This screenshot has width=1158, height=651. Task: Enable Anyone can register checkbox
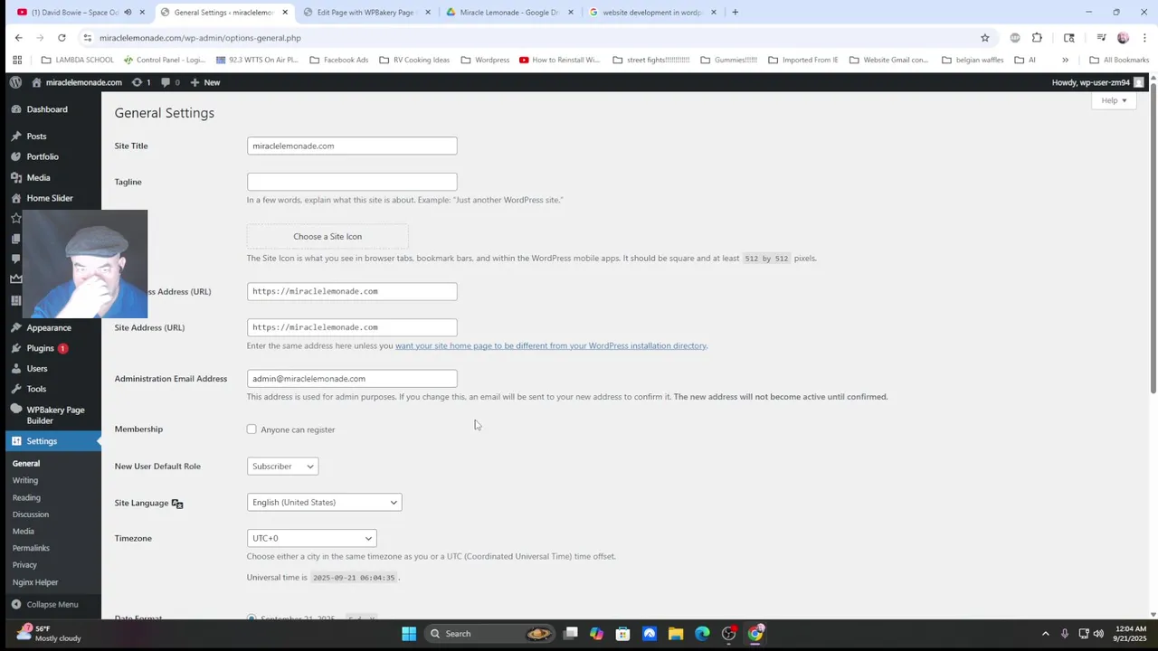click(x=252, y=429)
